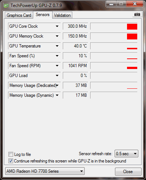Click the GPU-Z app icon in title bar
The height and width of the screenshot is (180, 146).
(6, 5)
